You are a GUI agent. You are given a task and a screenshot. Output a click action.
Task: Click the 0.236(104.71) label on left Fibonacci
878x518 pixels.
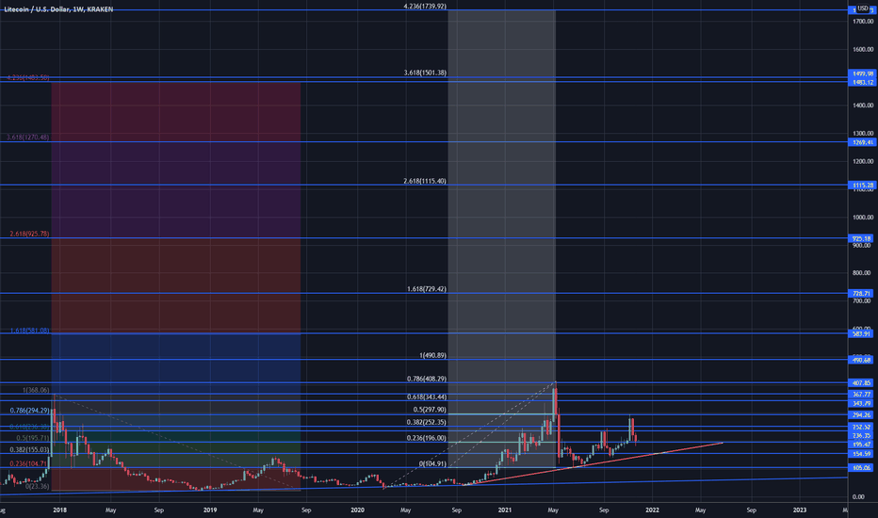[x=30, y=463]
